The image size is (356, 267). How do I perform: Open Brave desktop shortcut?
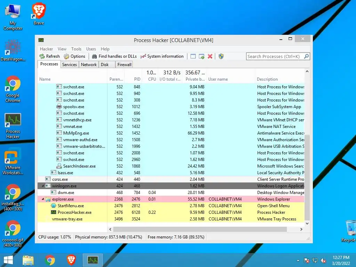tap(39, 14)
